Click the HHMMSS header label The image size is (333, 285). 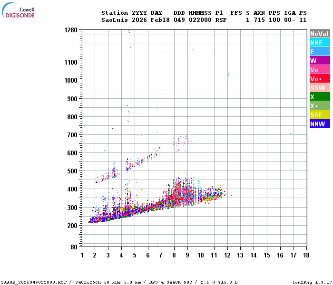tap(200, 13)
